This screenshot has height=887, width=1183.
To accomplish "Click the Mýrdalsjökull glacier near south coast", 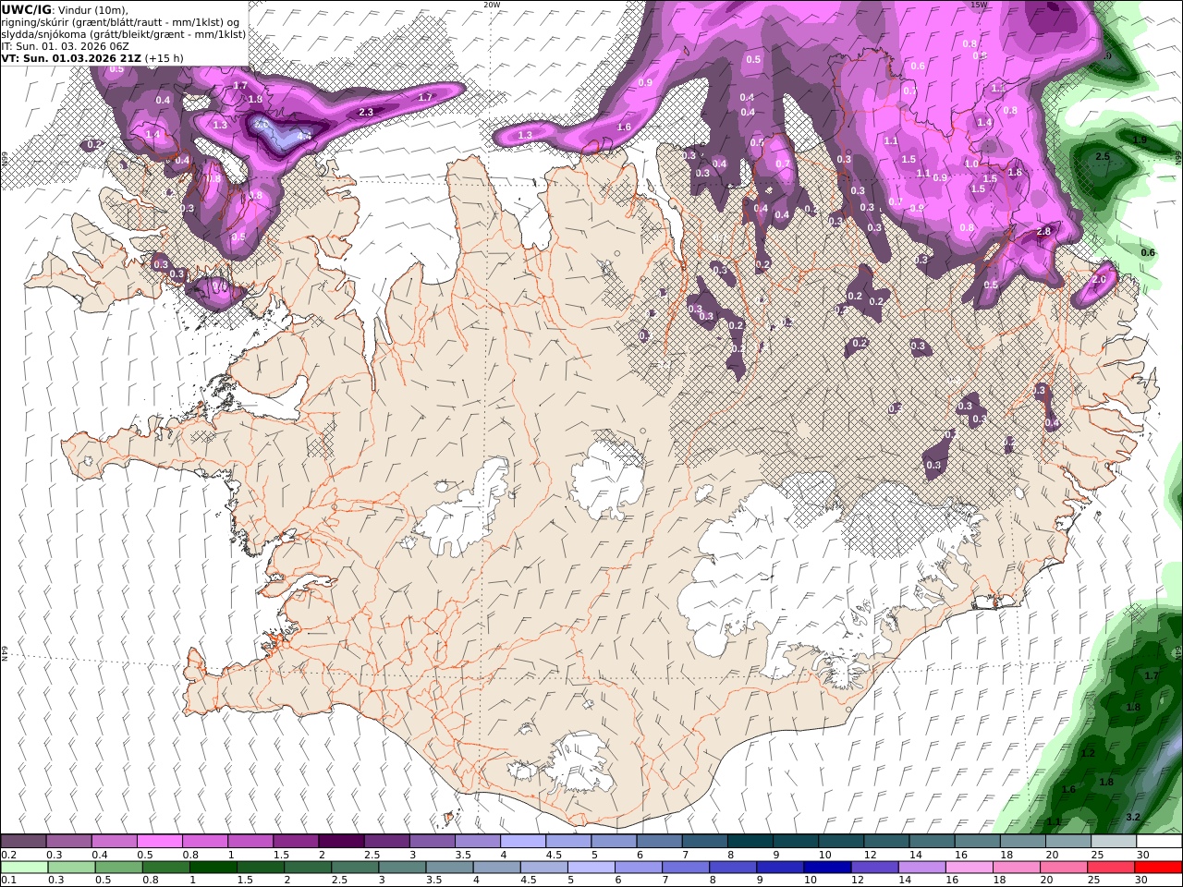I will click(580, 763).
